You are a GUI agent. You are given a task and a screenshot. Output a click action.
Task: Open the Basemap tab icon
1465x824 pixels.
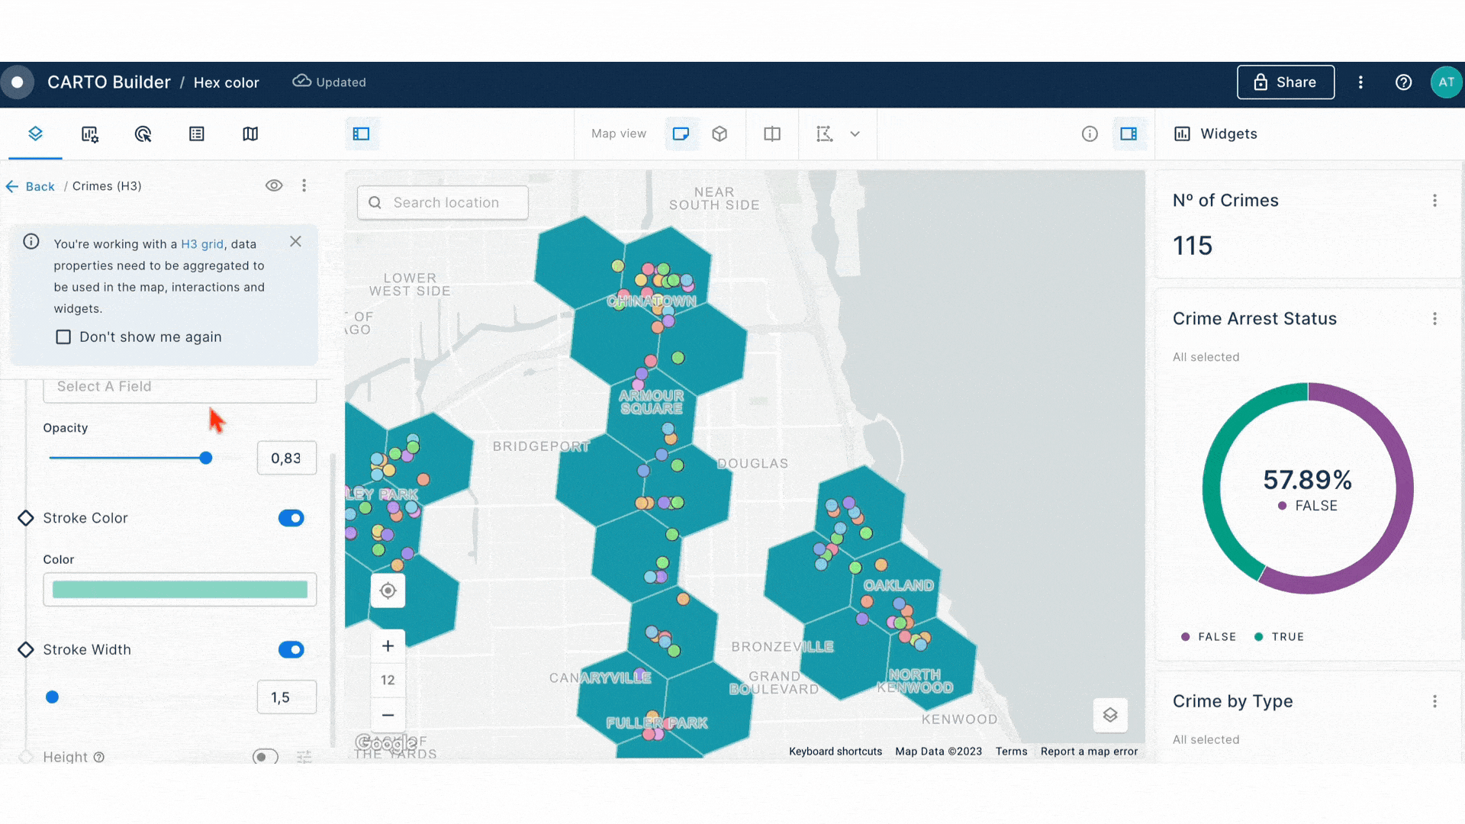coord(250,134)
